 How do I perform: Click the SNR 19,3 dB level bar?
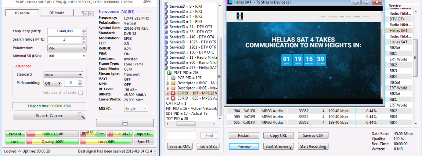click(53, 134)
